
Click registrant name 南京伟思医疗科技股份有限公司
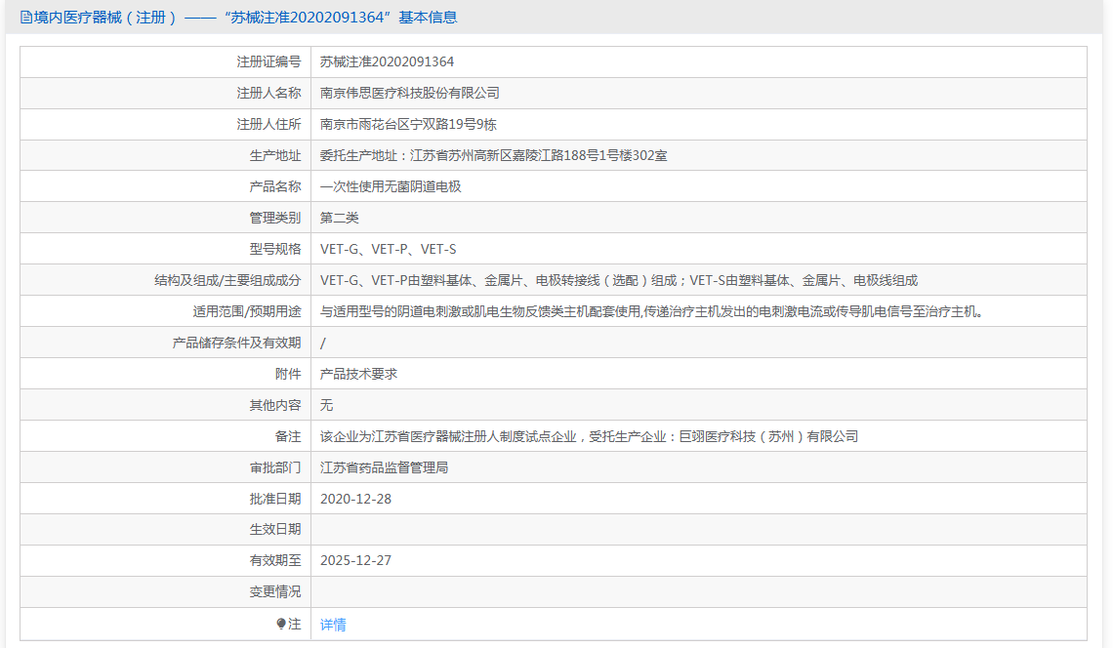tap(410, 93)
